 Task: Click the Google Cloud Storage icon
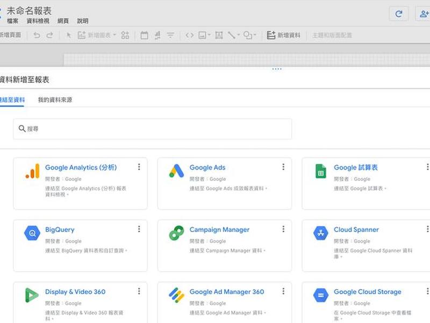pyautogui.click(x=321, y=295)
